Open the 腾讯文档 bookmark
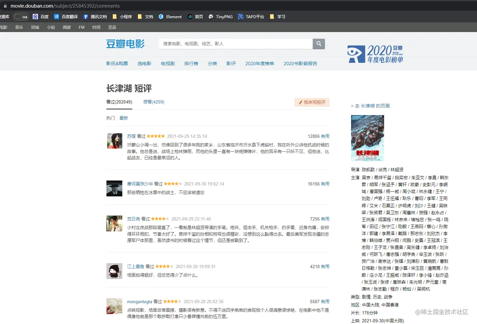The height and width of the screenshot is (324, 477). point(95,17)
